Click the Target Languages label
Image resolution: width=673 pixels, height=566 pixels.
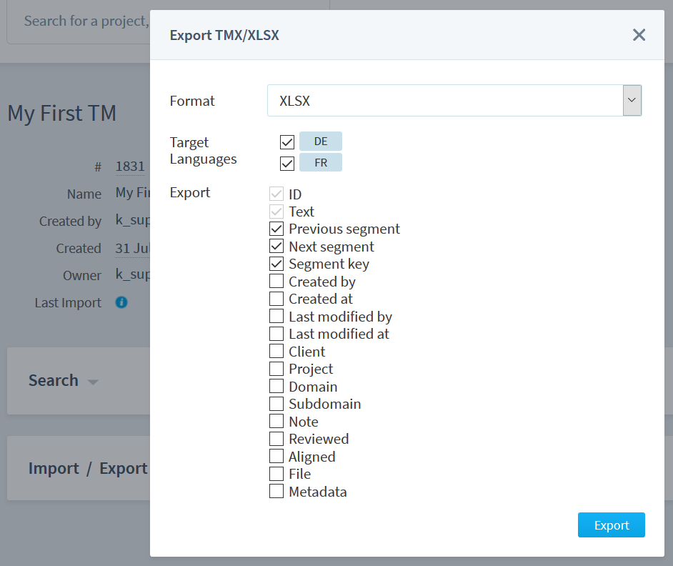point(203,150)
